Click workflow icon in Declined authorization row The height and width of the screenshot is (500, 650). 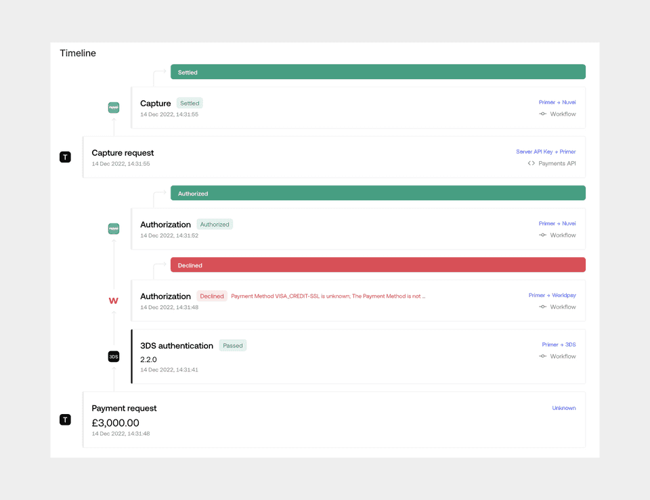pos(542,307)
